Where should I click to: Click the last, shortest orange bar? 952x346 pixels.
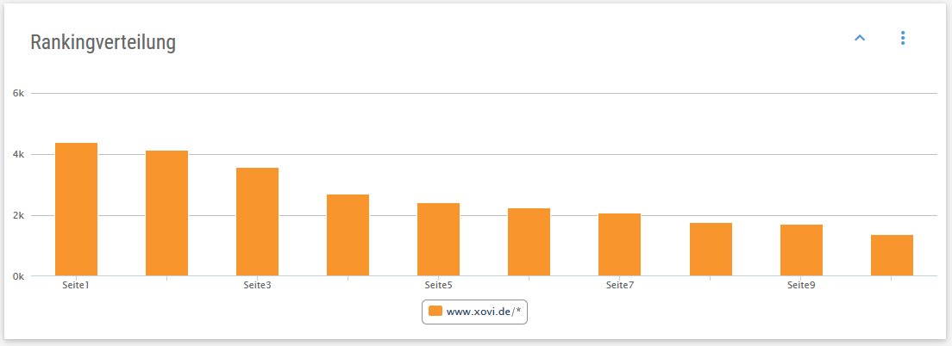click(x=892, y=256)
